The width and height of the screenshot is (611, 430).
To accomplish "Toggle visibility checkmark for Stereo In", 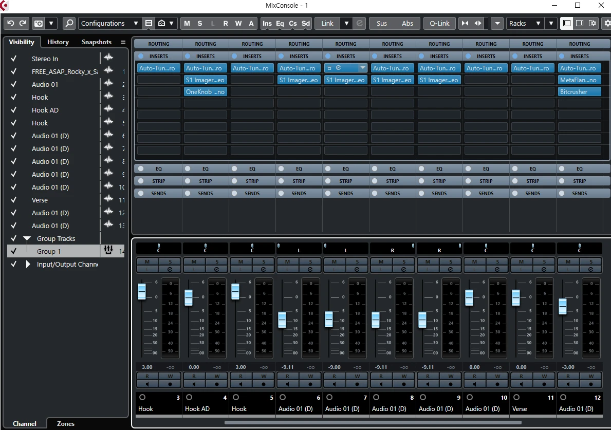I will pos(14,59).
